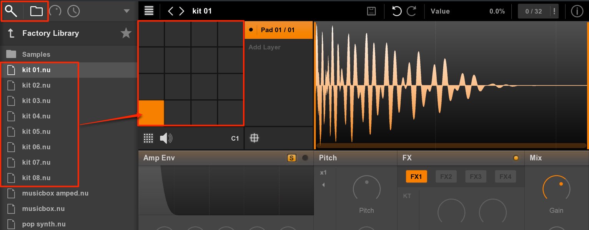Redo the last action
Image resolution: width=589 pixels, height=230 pixels.
coord(411,11)
